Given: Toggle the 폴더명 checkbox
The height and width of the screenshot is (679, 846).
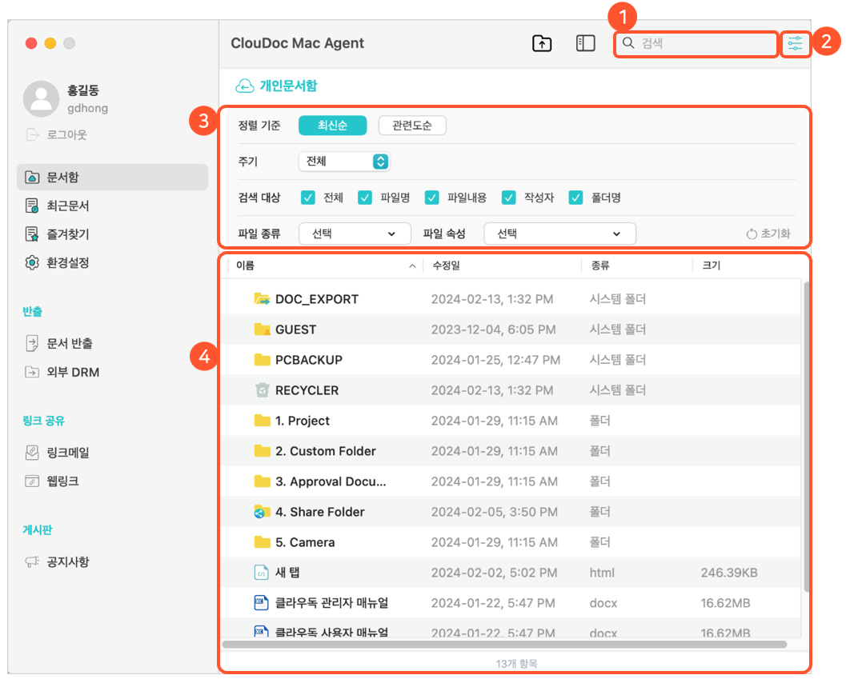Looking at the screenshot, I should click(x=575, y=198).
